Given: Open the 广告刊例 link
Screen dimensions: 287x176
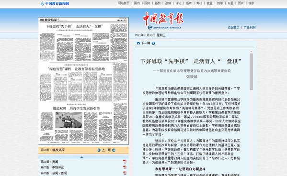Looking at the screenshot, I should point(250,27).
